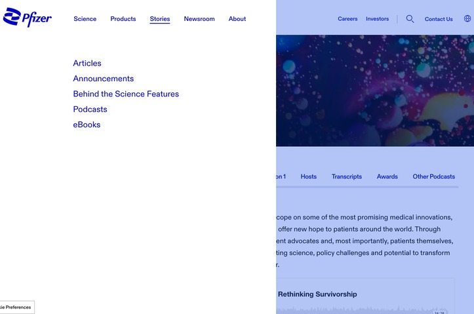
Task: Switch to the Awards tab
Action: point(387,176)
